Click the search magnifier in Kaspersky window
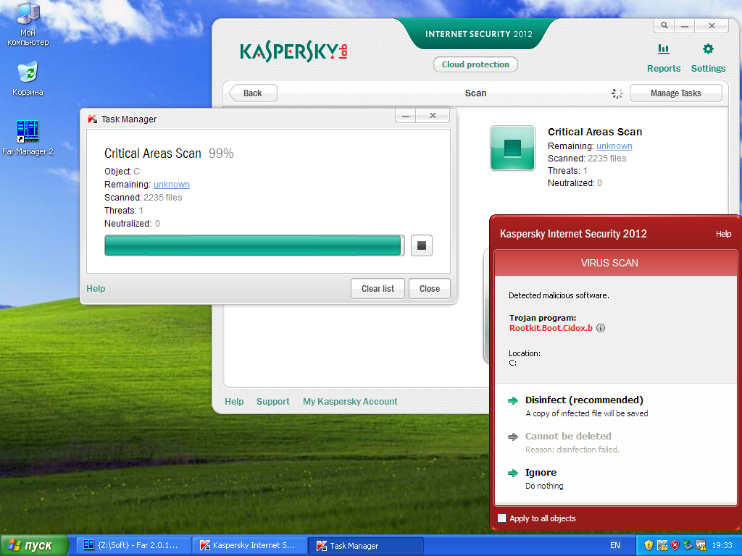The width and height of the screenshot is (742, 556). [664, 25]
